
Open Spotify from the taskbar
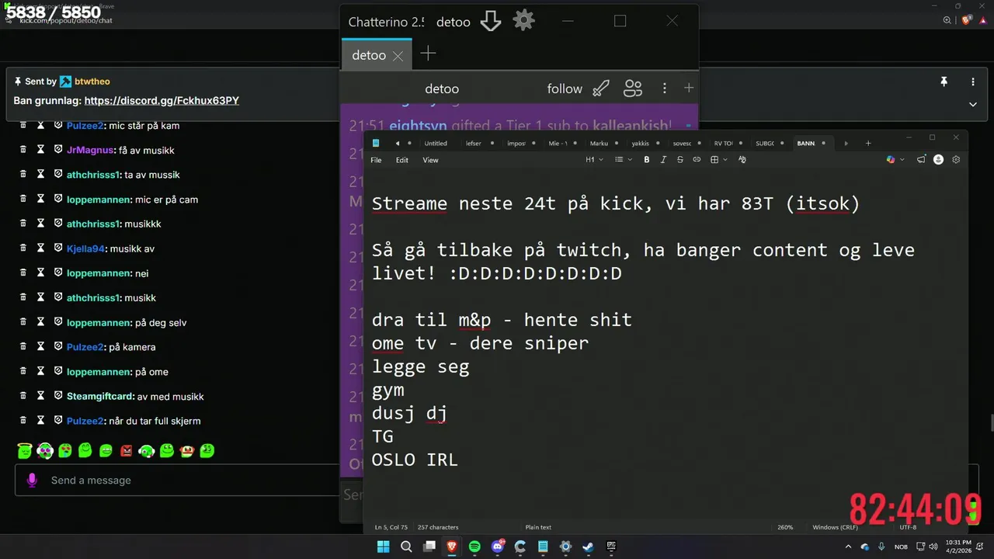tap(474, 547)
